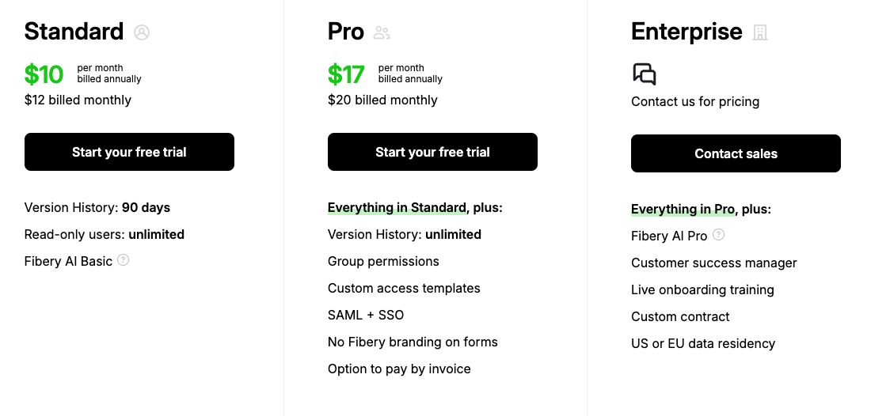This screenshot has height=416, width=871.
Task: Select the Pro plan heading
Action: click(346, 32)
